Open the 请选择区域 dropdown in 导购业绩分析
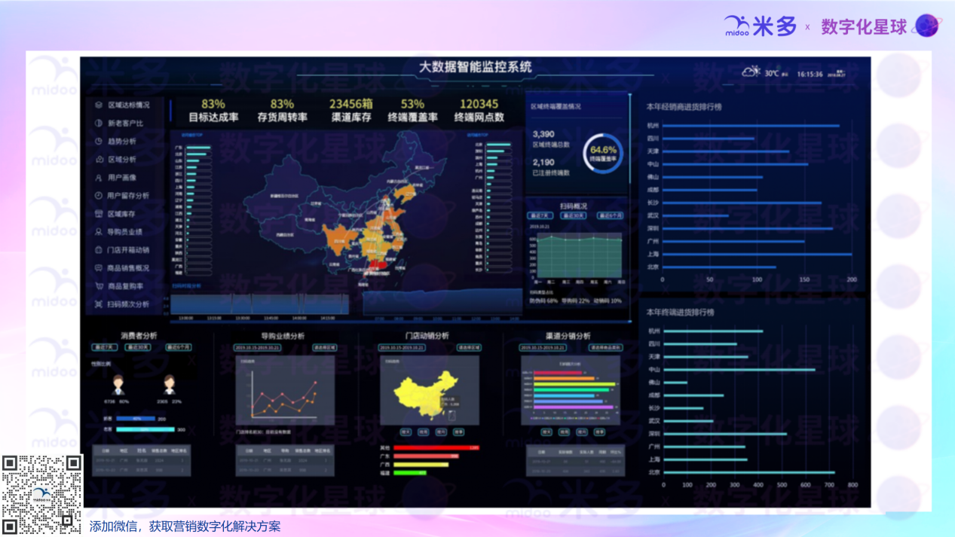Screen dimensions: 955x537 point(324,348)
